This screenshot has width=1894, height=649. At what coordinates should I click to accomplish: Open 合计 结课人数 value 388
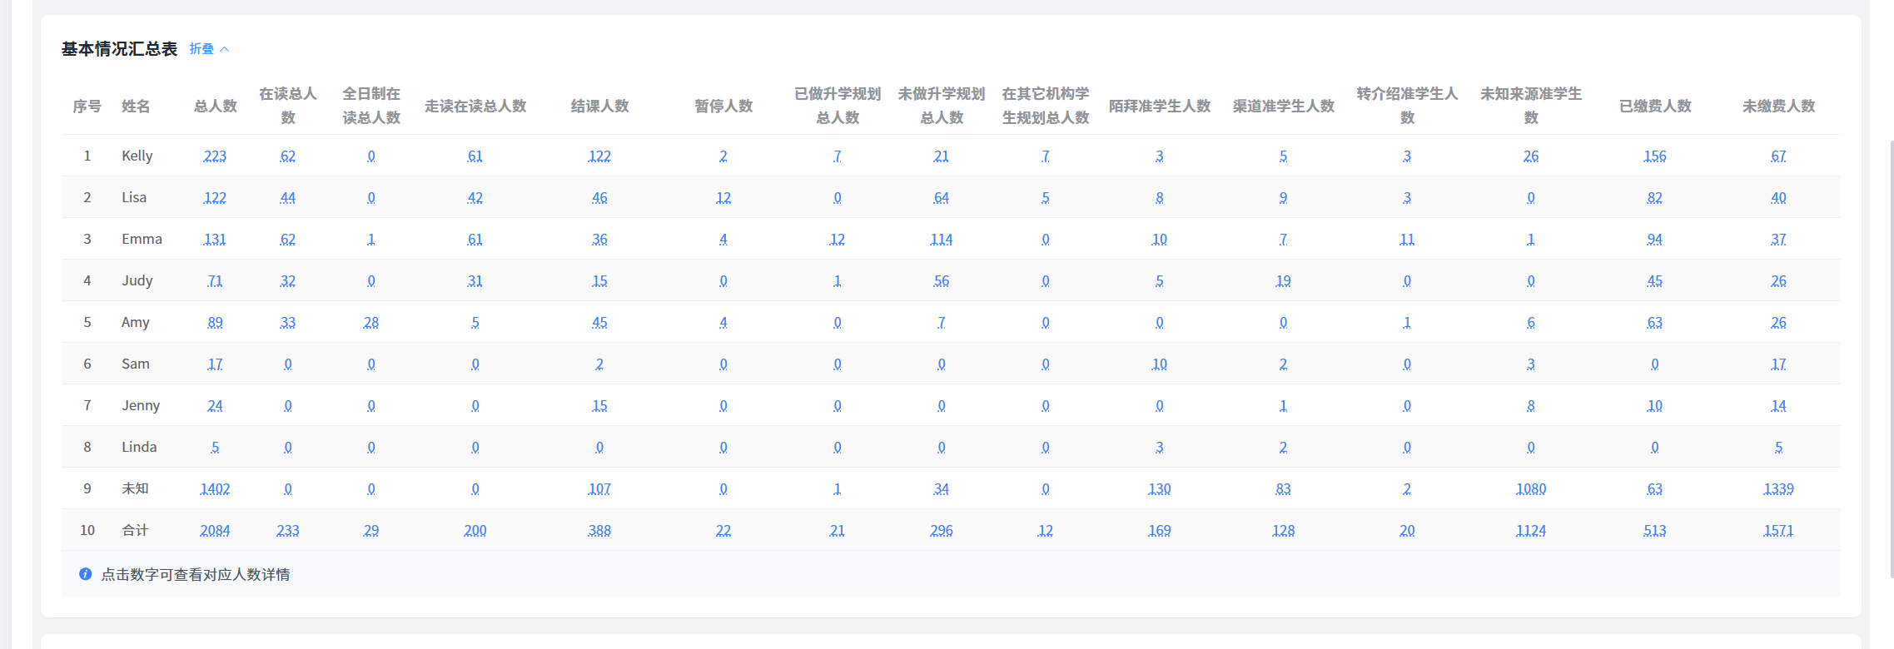click(599, 530)
